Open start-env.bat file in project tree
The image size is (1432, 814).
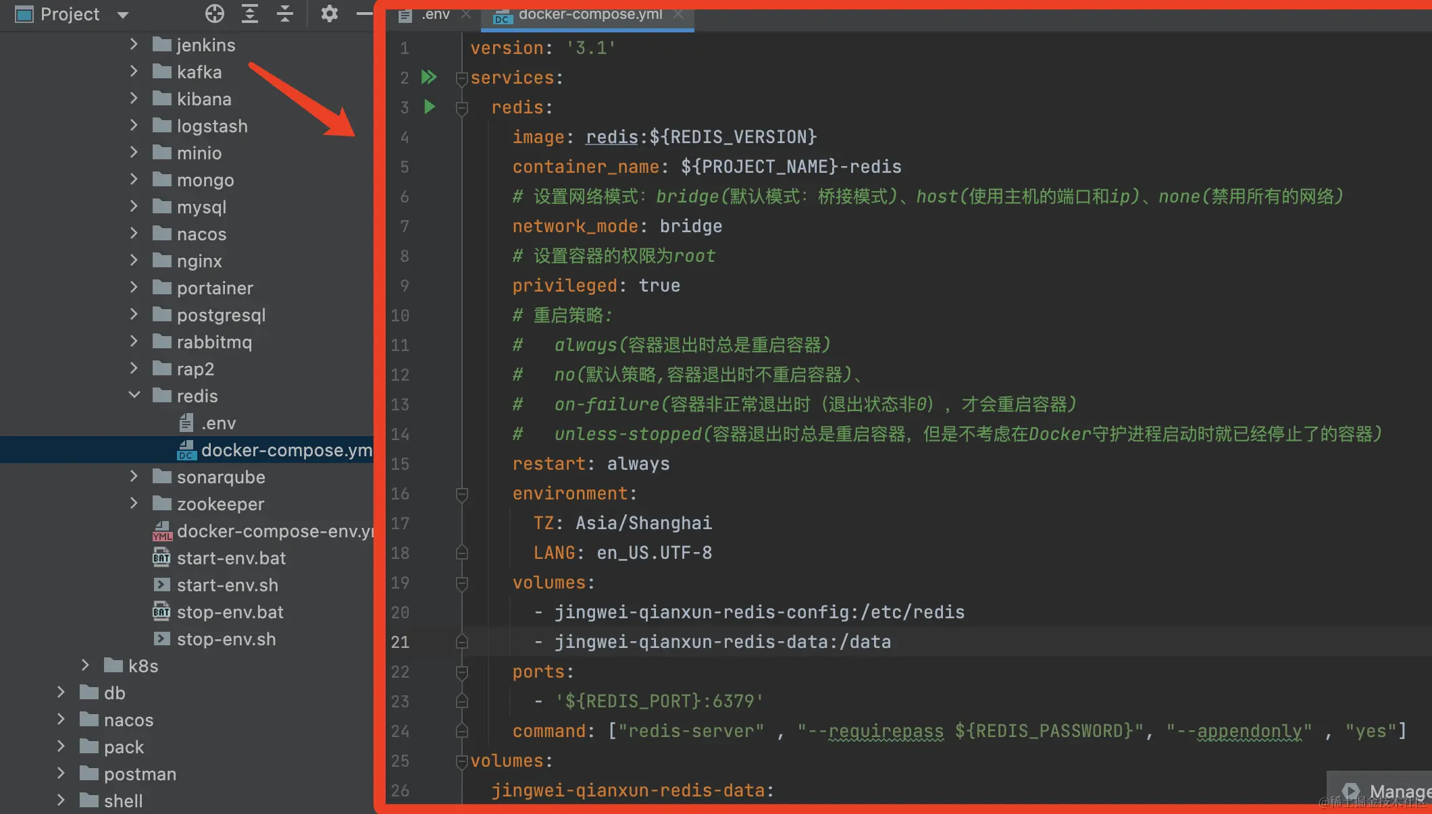(231, 558)
